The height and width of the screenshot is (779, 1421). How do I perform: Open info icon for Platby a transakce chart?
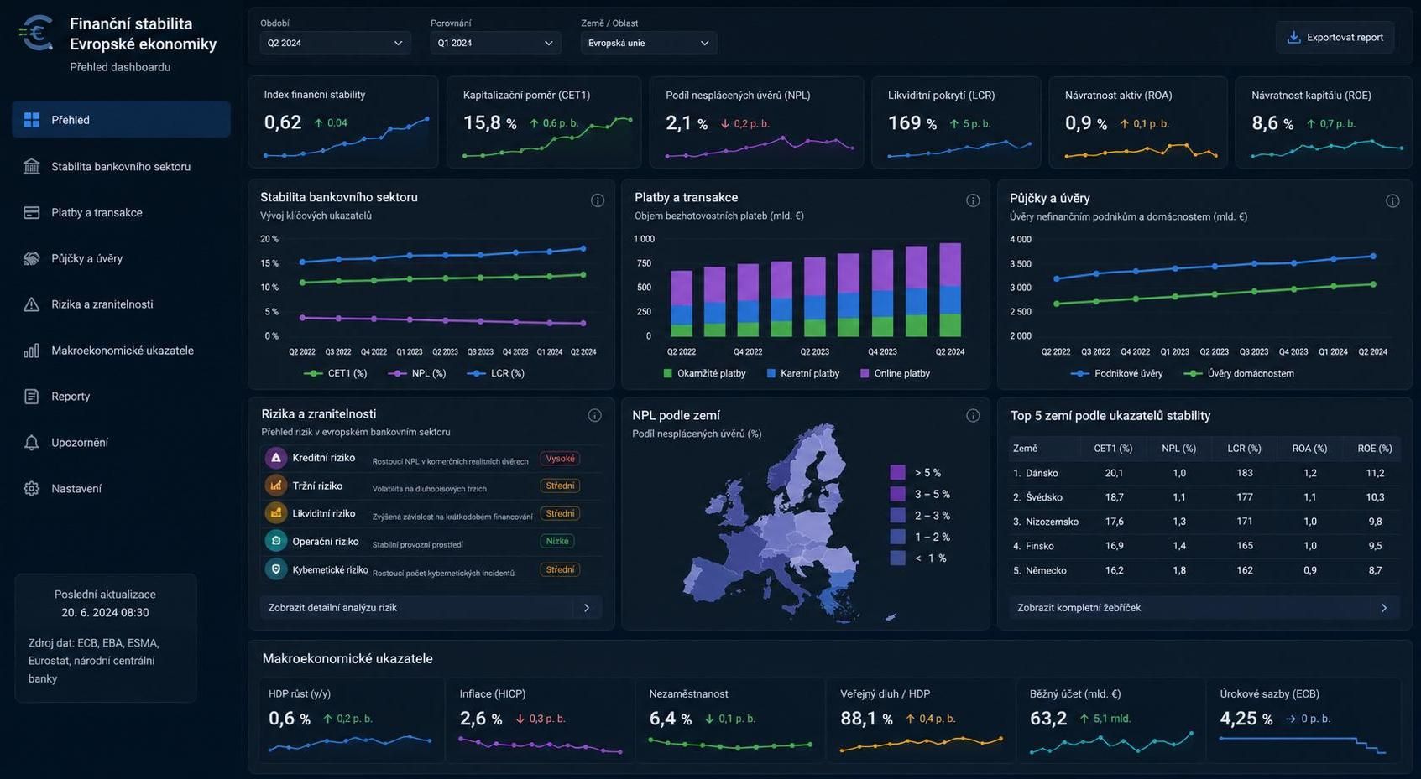973,200
